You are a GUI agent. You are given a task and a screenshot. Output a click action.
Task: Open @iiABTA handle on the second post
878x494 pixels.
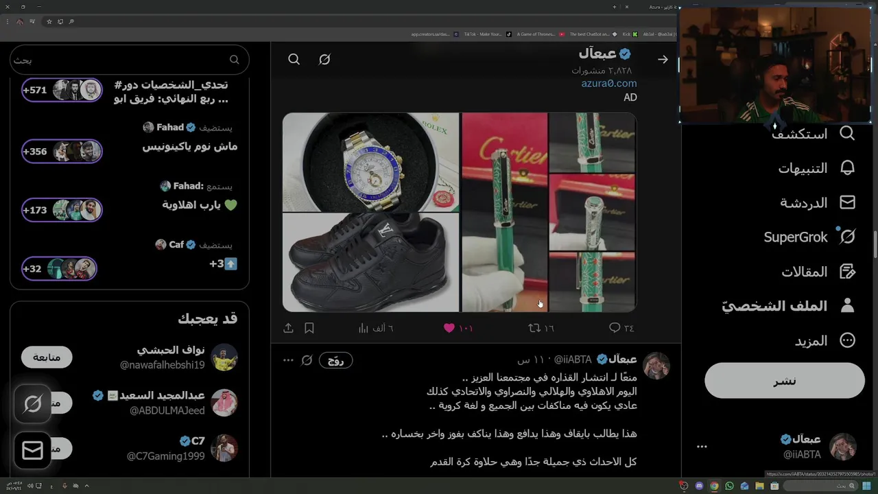(573, 360)
